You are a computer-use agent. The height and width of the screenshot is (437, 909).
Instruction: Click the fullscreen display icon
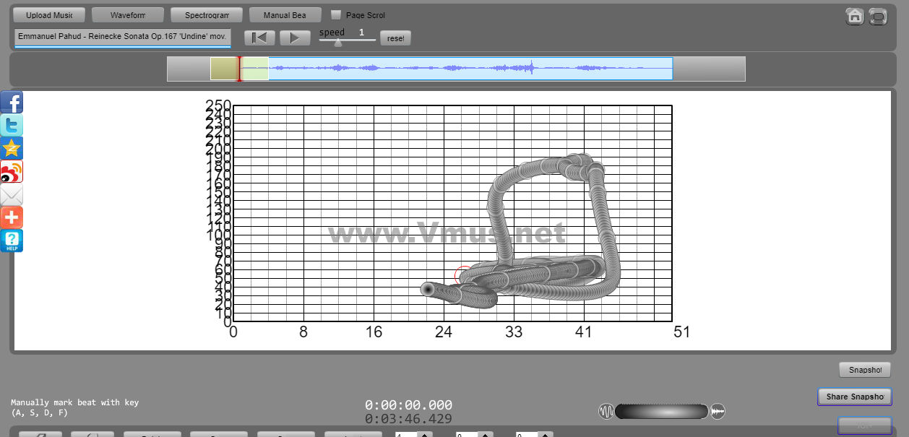(x=878, y=16)
